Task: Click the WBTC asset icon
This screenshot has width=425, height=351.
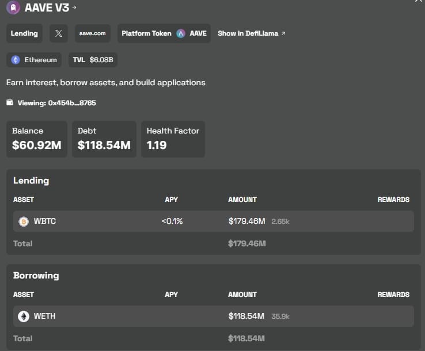Action: point(24,221)
